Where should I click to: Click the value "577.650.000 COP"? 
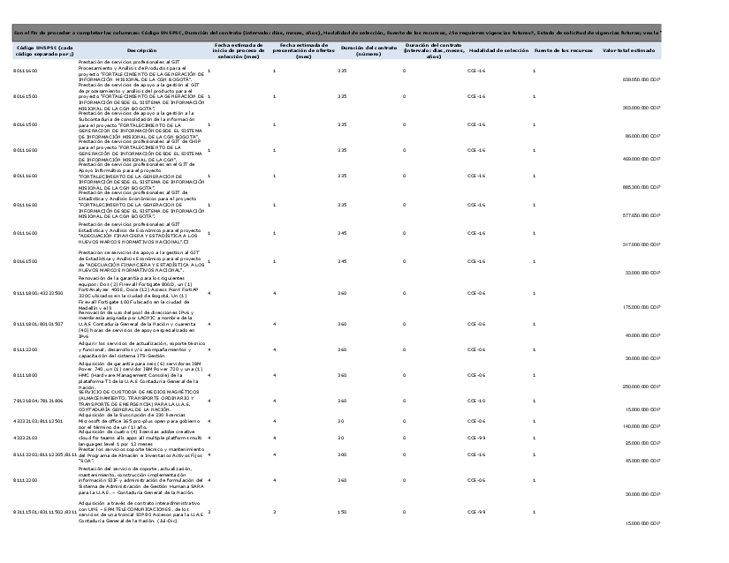[x=642, y=215]
